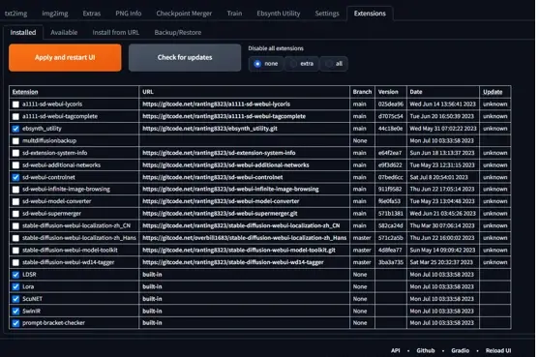The height and width of the screenshot is (357, 539).
Task: Open the Settings tab
Action: tap(327, 14)
